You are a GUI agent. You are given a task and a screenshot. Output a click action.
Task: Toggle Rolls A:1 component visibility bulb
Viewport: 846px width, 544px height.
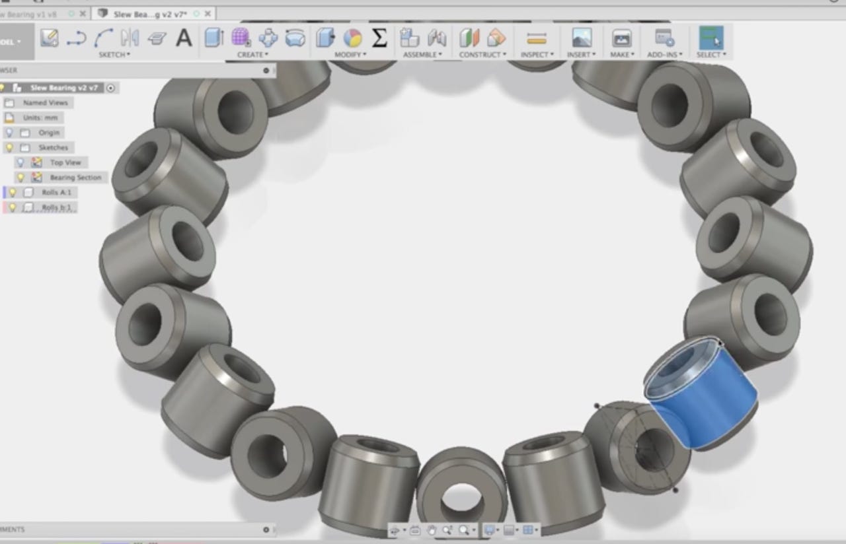tap(13, 193)
